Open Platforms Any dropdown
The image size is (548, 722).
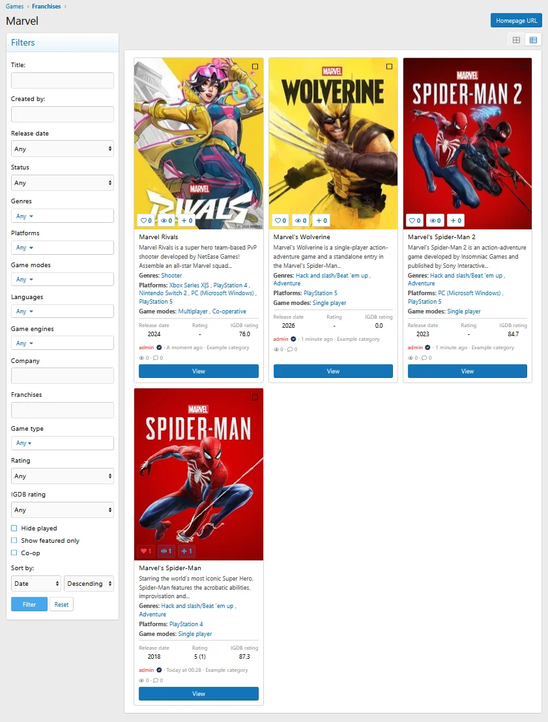(62, 248)
